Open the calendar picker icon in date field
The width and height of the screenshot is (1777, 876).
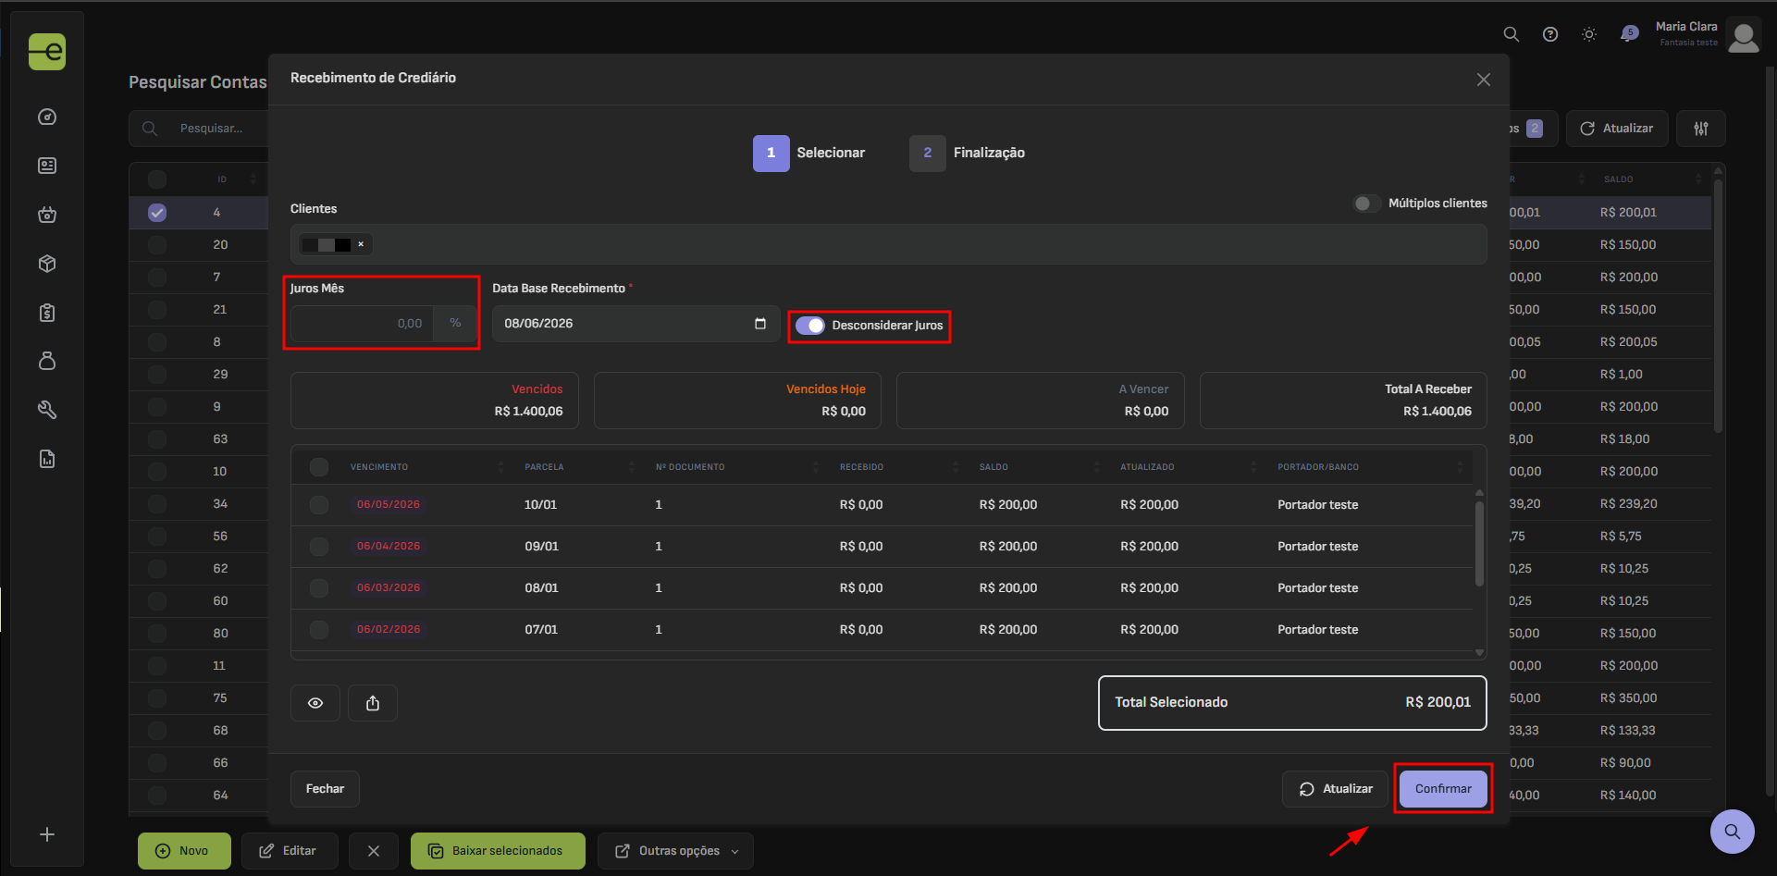pos(760,324)
